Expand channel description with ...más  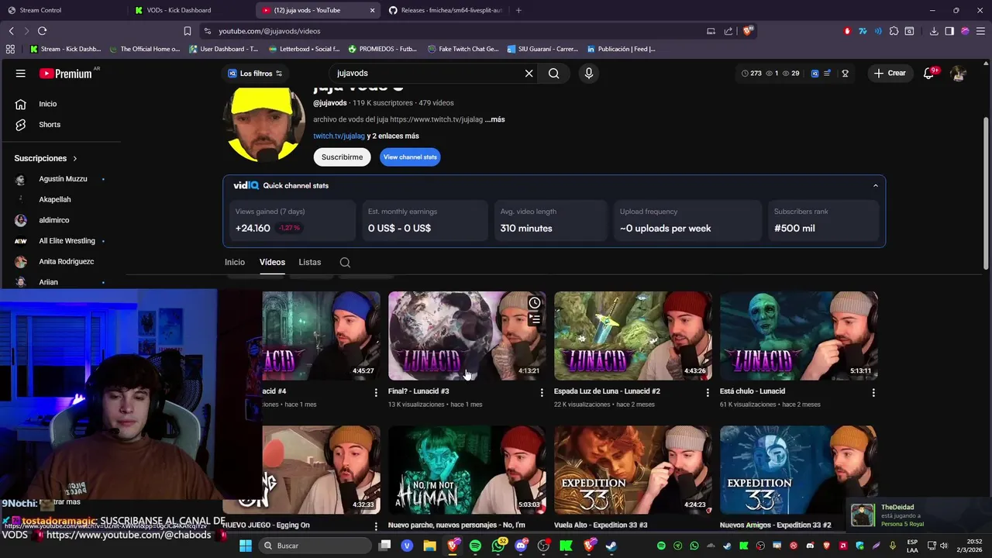(494, 119)
